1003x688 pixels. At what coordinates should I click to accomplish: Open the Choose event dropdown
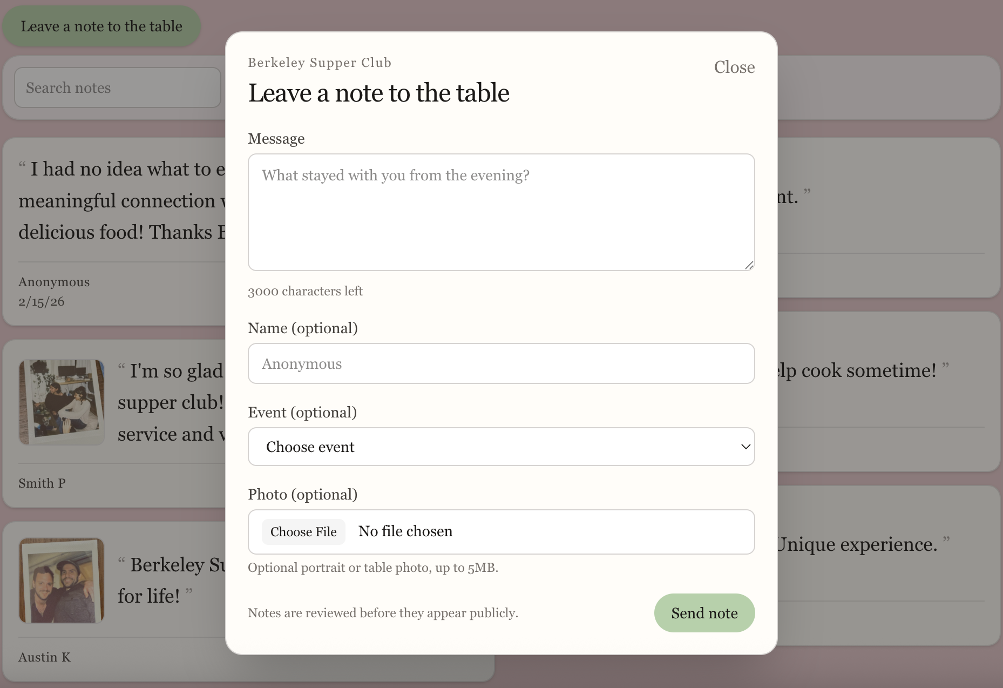click(501, 447)
